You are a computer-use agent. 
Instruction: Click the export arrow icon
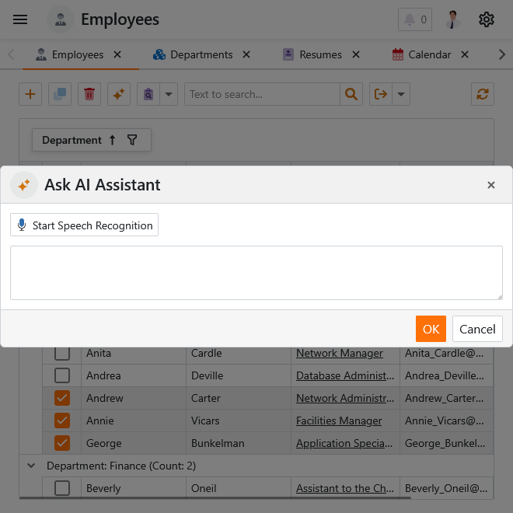381,94
